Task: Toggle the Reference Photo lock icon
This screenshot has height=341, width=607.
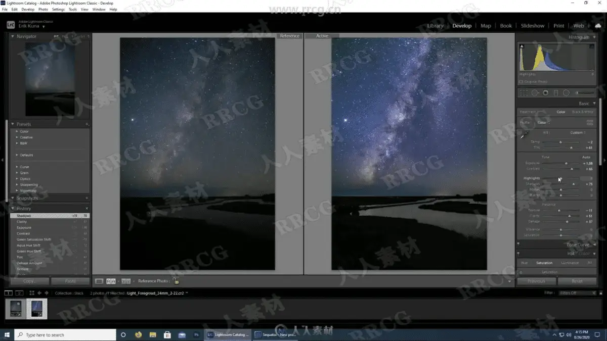Action: point(176,281)
